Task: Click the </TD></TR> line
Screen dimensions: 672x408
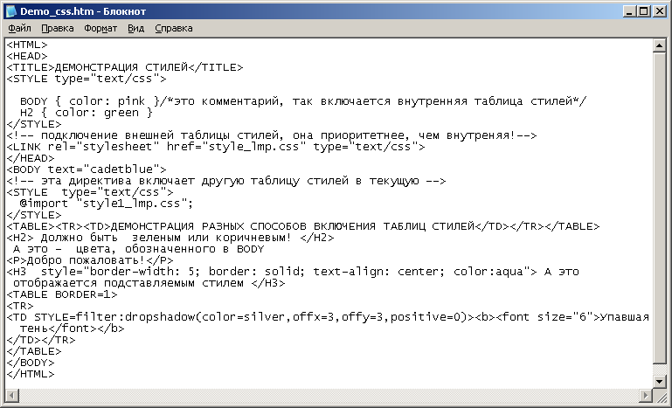Action: point(41,340)
